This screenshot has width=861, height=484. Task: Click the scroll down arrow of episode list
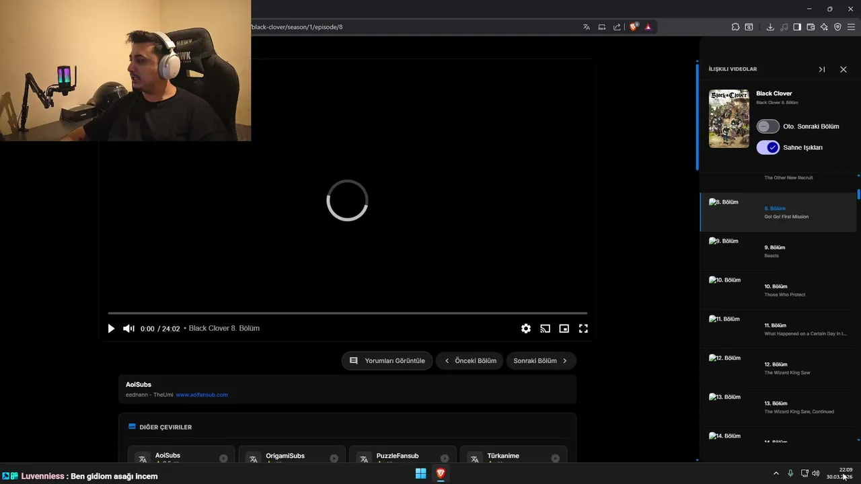(858, 439)
